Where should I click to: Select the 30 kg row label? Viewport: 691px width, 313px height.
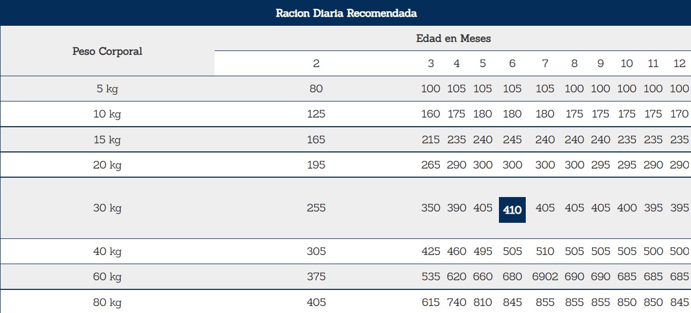pyautogui.click(x=107, y=208)
